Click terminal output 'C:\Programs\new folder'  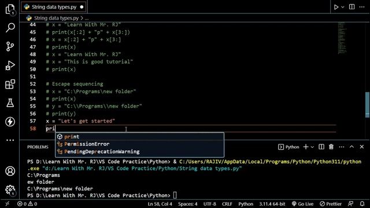pyautogui.click(x=60, y=189)
